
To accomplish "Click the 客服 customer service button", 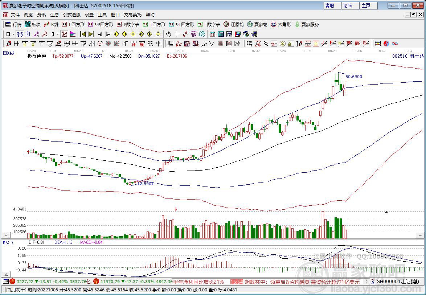I will pyautogui.click(x=329, y=5).
